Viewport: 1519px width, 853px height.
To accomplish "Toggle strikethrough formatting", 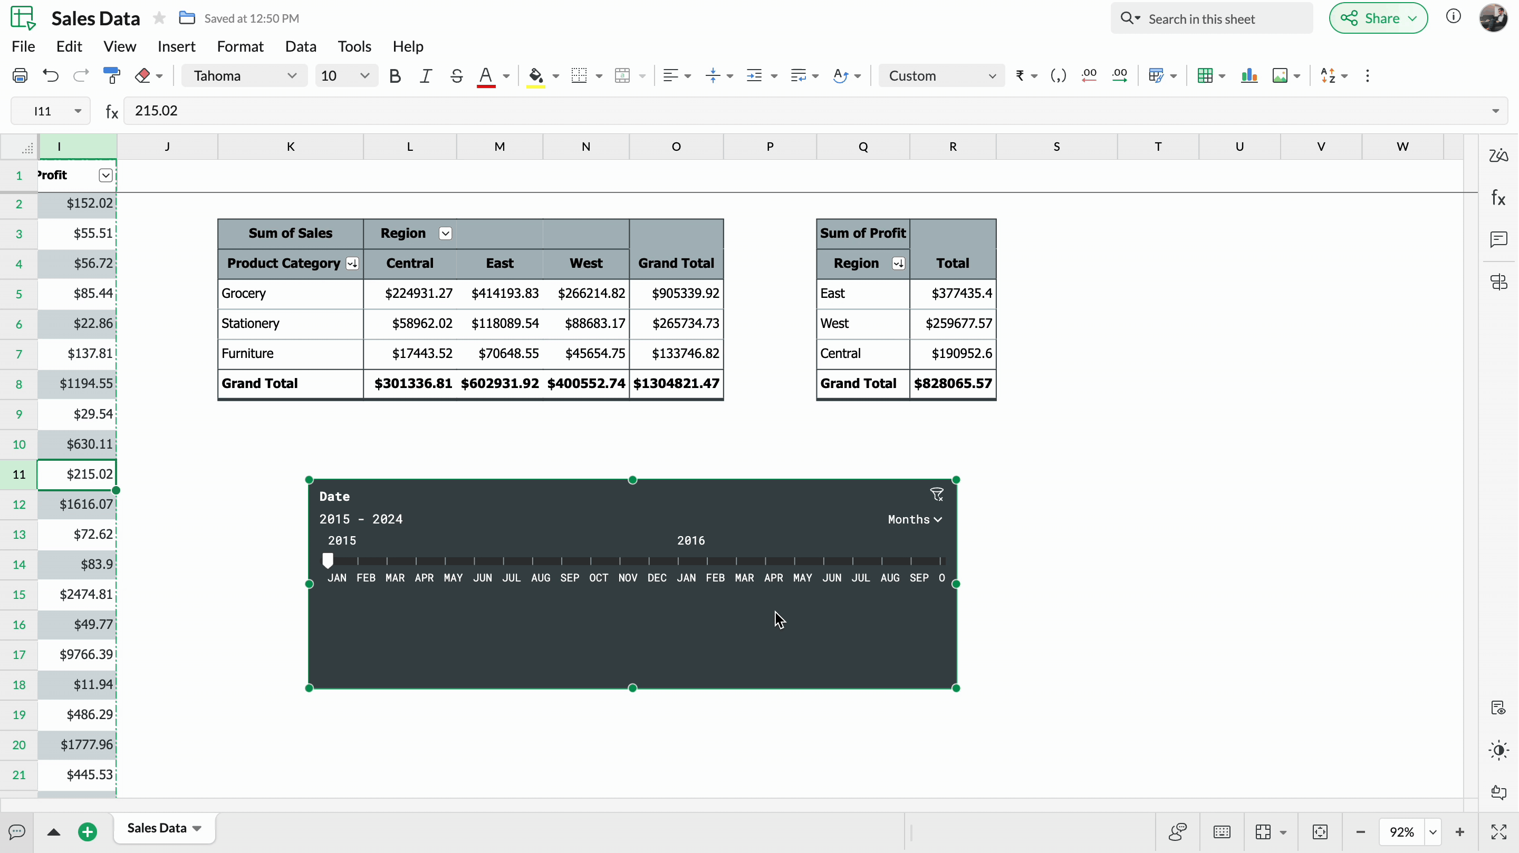I will 456,75.
